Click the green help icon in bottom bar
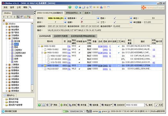The width and height of the screenshot is (168, 116). (x=39, y=105)
